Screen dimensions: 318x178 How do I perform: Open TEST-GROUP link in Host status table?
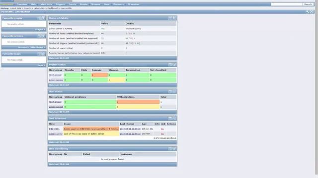tap(55, 102)
